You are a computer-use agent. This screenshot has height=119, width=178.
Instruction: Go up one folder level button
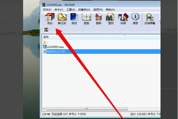(x=46, y=30)
